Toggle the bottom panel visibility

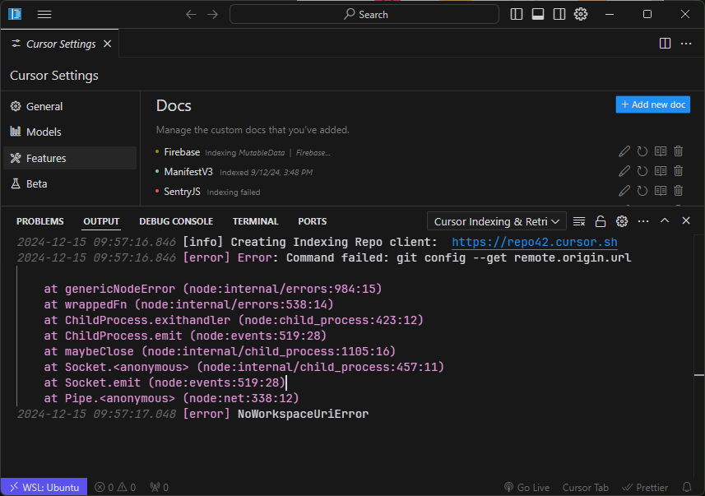(x=538, y=14)
